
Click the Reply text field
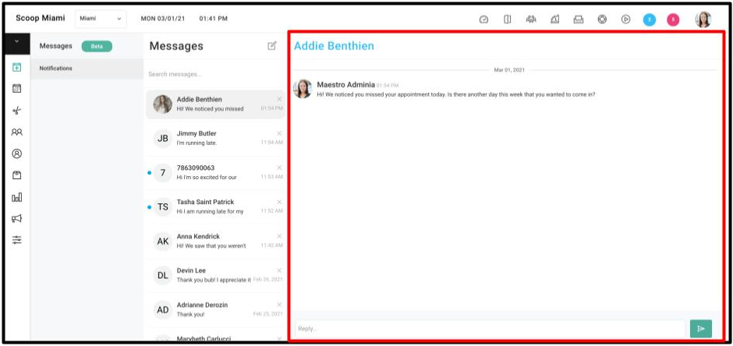tap(490, 329)
